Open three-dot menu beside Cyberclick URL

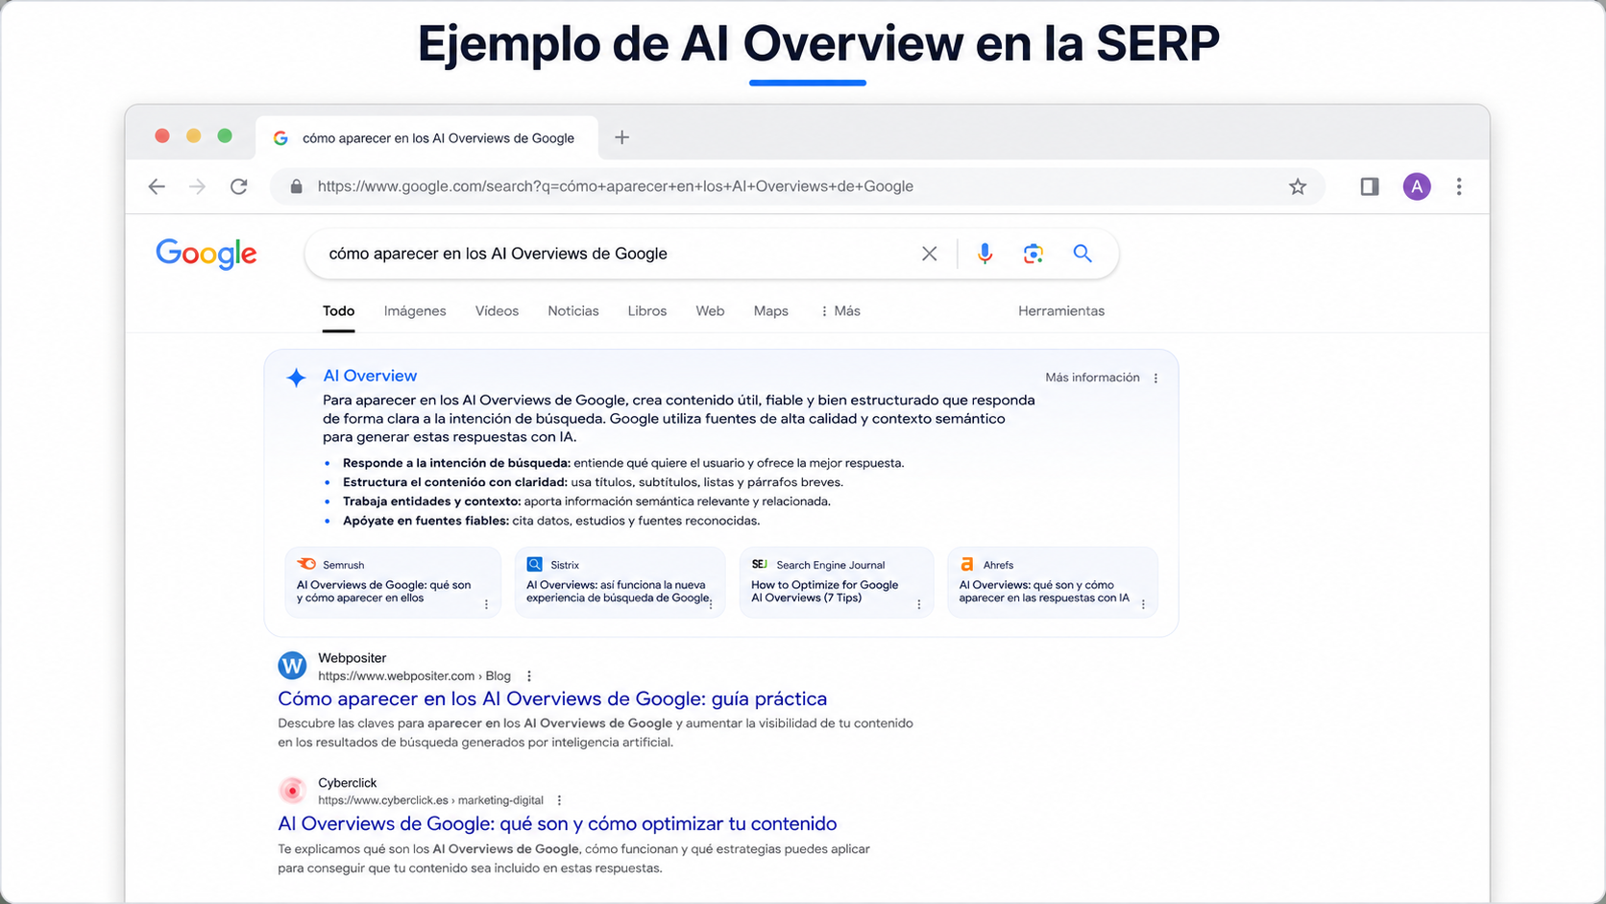[x=559, y=800]
